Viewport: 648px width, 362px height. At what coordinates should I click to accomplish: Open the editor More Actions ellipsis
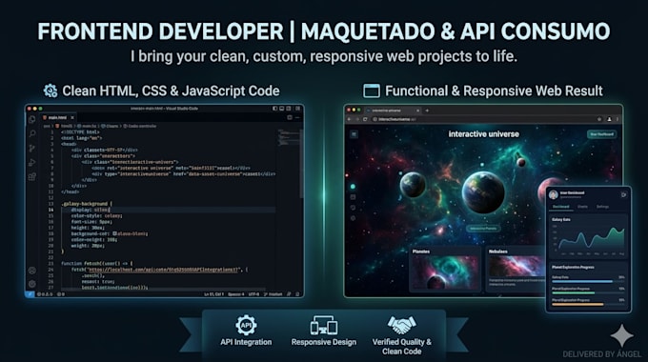(297, 118)
